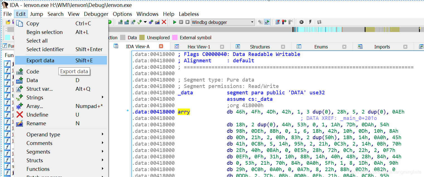Start the process with green play button
Image resolution: width=424 pixels, height=177 pixels.
(x=175, y=22)
